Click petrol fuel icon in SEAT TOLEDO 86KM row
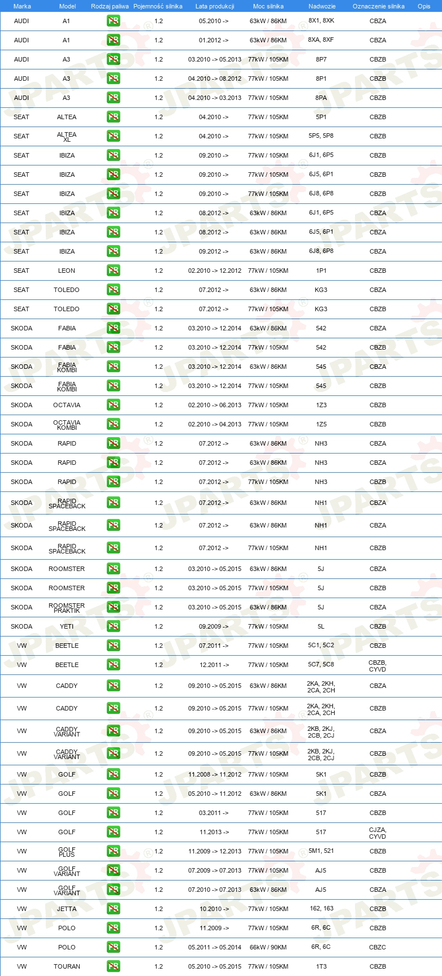 [113, 290]
